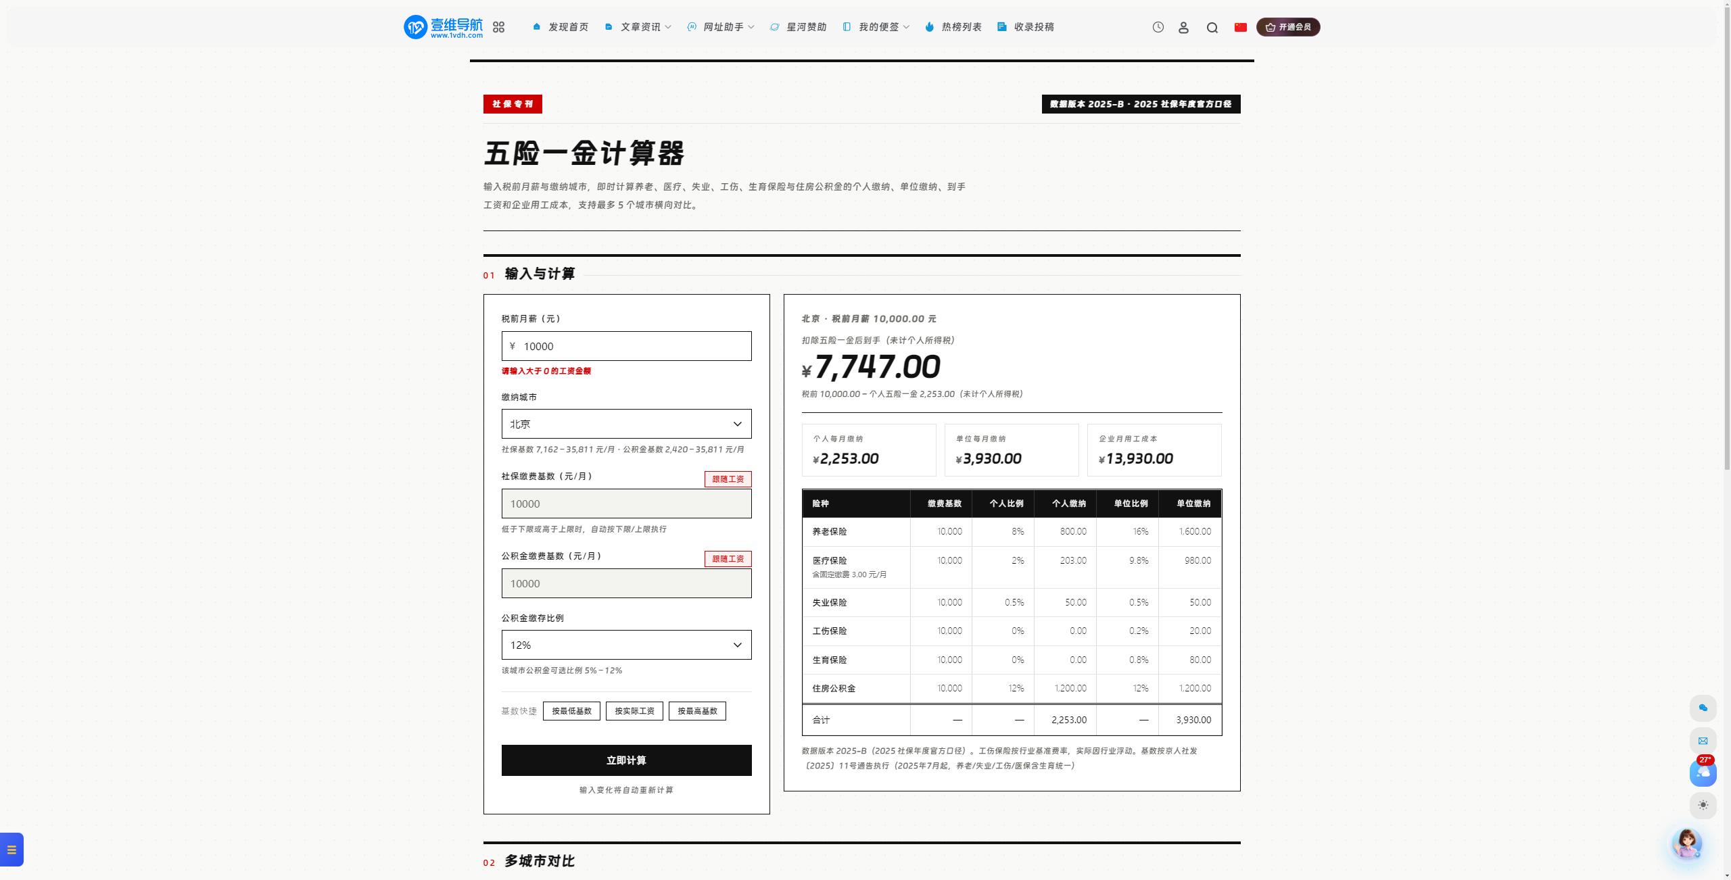This screenshot has height=880, width=1731.
Task: Go to 发现首页 in navigation
Action: coord(561,27)
